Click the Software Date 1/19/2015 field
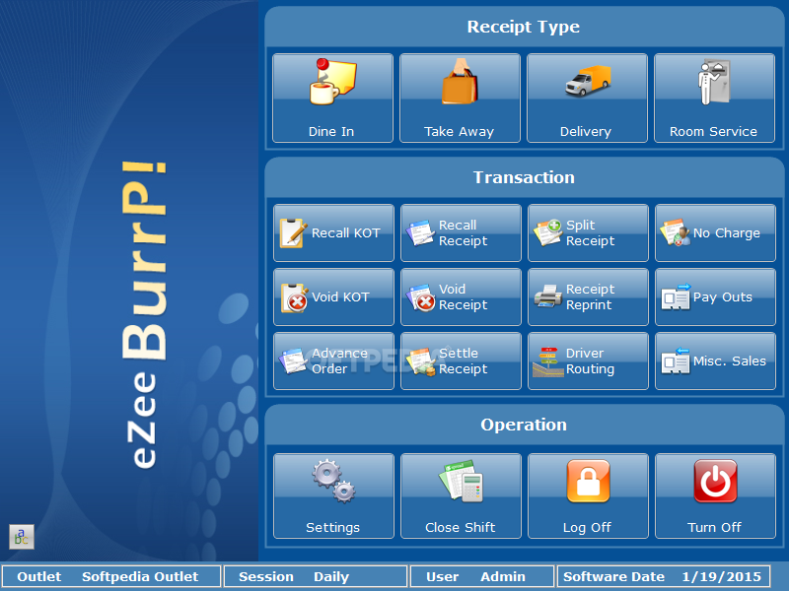 pos(663,576)
